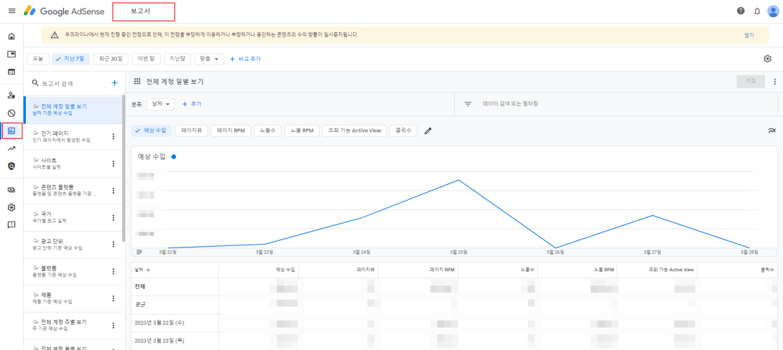
Task: Click the grid icon beside 전체 계정 일별 보기 title
Action: click(137, 82)
